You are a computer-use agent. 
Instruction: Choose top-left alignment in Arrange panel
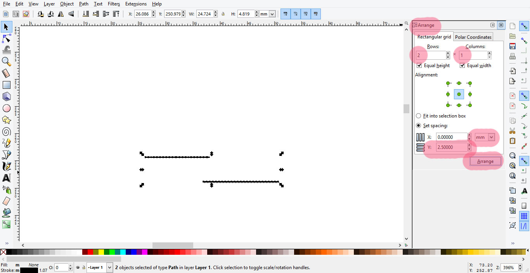click(x=448, y=83)
